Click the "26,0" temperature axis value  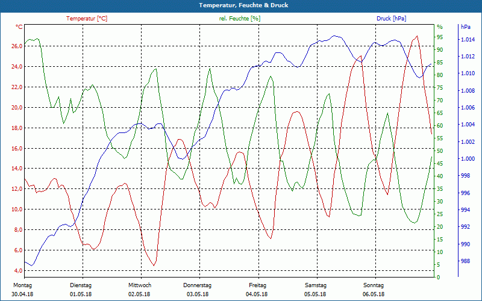17,46
